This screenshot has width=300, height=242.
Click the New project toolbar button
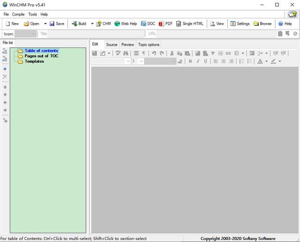[12, 24]
